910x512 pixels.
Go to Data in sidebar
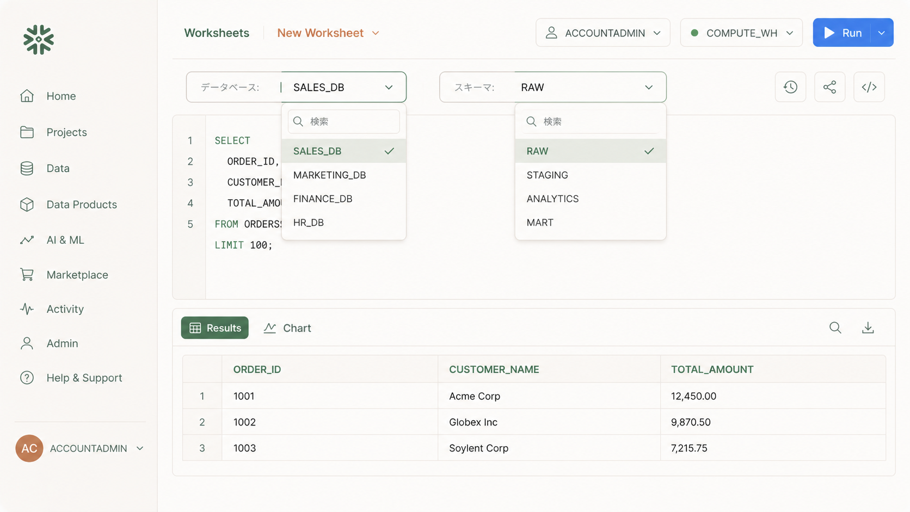58,168
